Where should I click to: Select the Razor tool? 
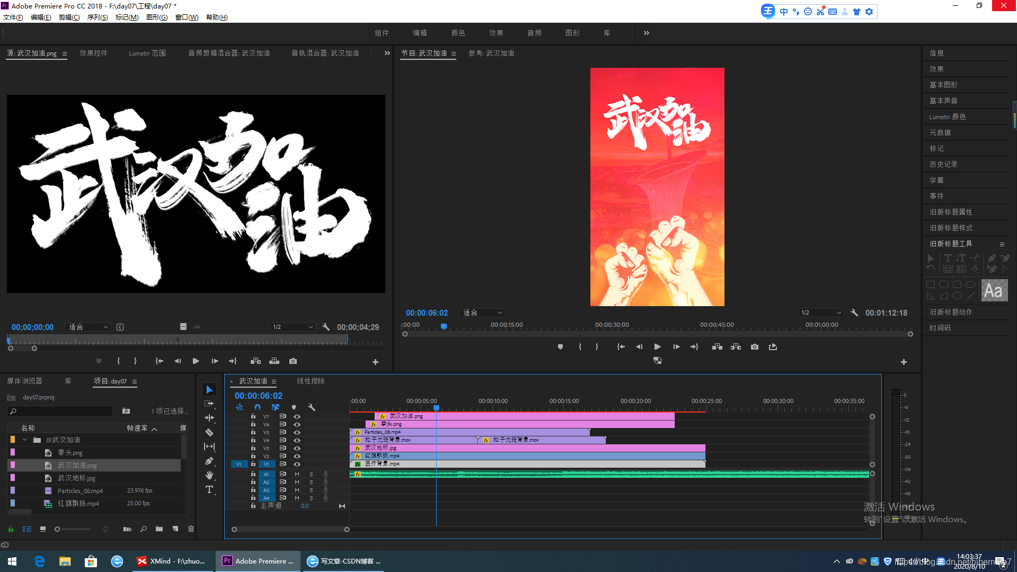(x=209, y=432)
